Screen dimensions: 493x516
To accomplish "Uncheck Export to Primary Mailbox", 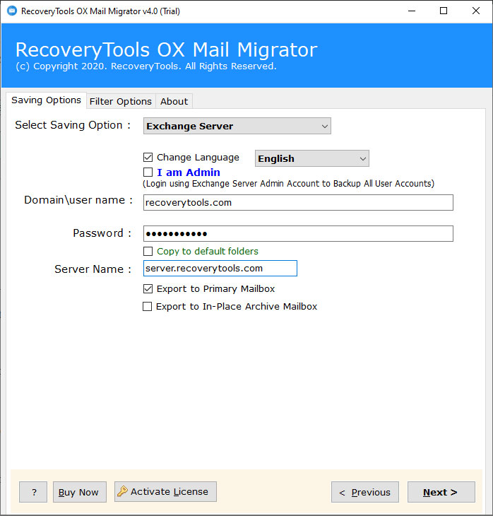I will click(x=148, y=289).
